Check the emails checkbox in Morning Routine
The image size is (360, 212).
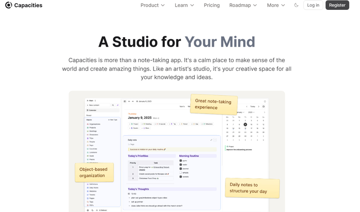coord(181,173)
